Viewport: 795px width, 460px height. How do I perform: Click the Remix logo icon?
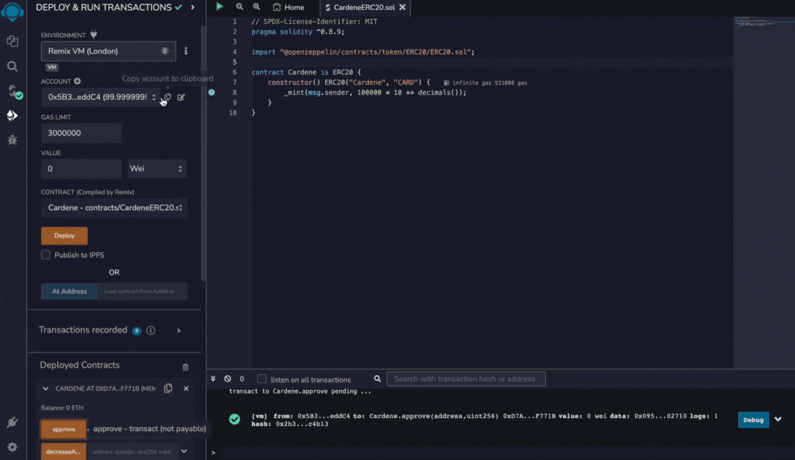[x=12, y=11]
